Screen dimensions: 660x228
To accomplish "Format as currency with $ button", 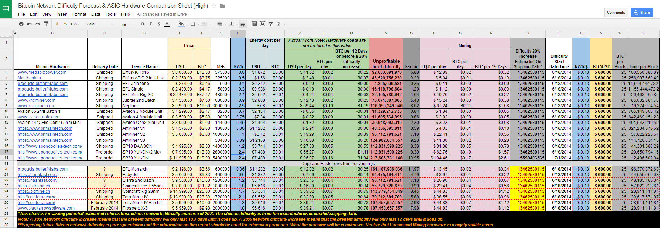I will (x=57, y=24).
